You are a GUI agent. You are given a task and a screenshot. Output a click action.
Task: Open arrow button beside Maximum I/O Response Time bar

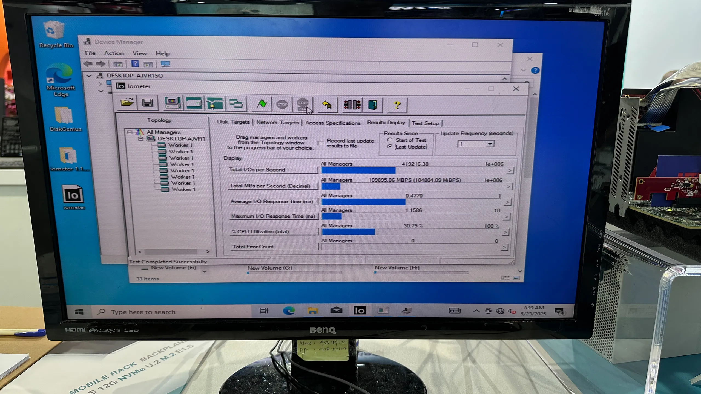(x=507, y=217)
